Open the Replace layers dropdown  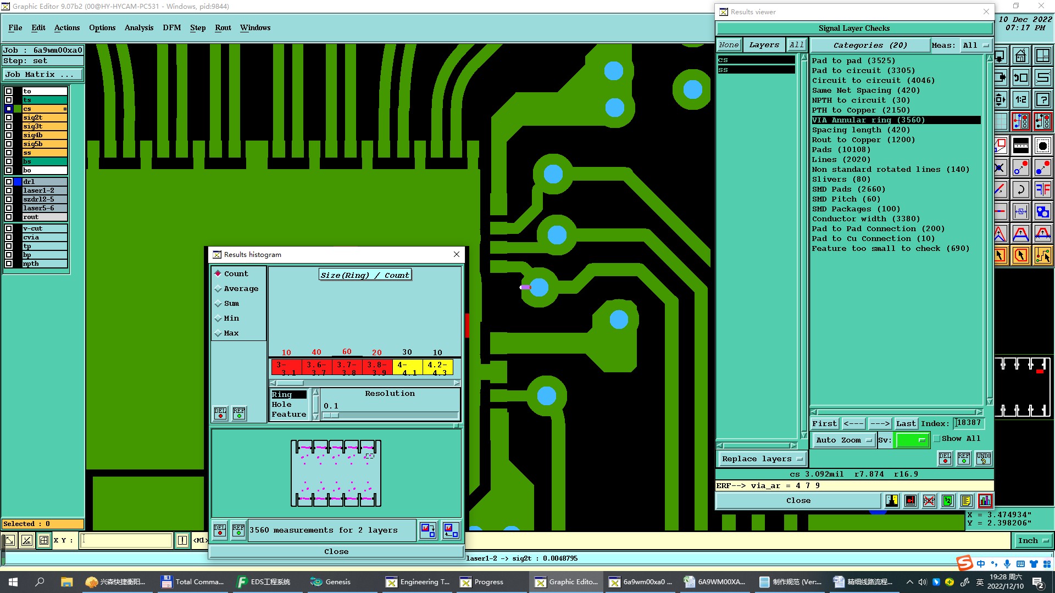coord(762,459)
